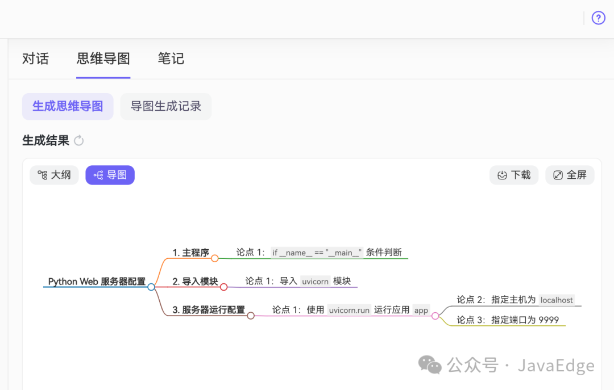Click the refresh icon beside 生成结果
Image resolution: width=614 pixels, height=390 pixels.
79,140
